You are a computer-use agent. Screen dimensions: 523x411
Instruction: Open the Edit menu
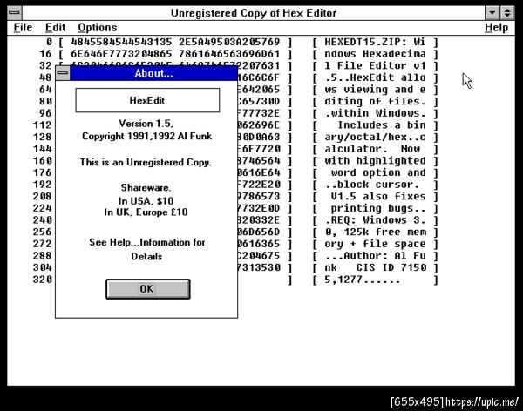click(55, 27)
